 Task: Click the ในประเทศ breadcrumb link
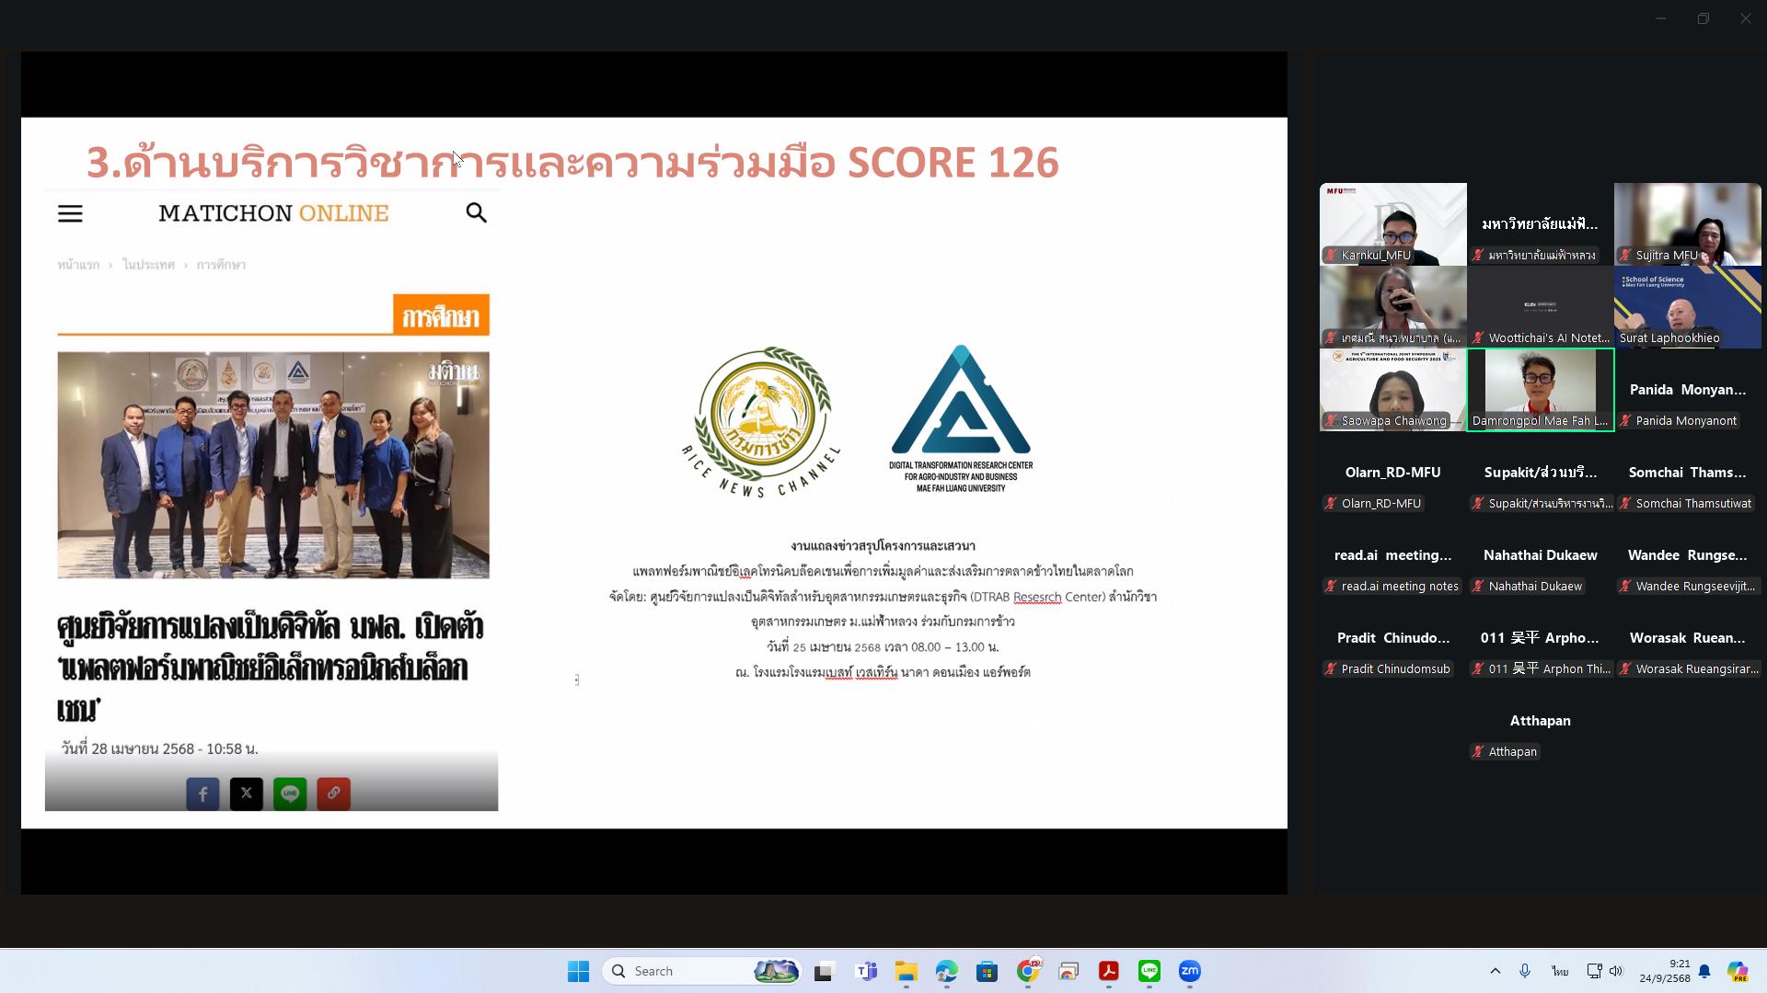click(148, 265)
